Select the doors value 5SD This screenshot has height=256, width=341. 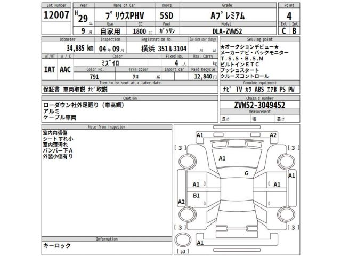click(167, 15)
